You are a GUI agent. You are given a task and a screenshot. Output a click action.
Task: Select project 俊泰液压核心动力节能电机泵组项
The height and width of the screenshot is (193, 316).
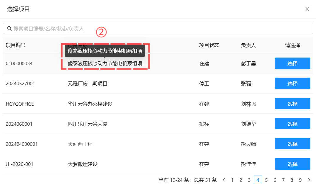pyautogui.click(x=292, y=63)
